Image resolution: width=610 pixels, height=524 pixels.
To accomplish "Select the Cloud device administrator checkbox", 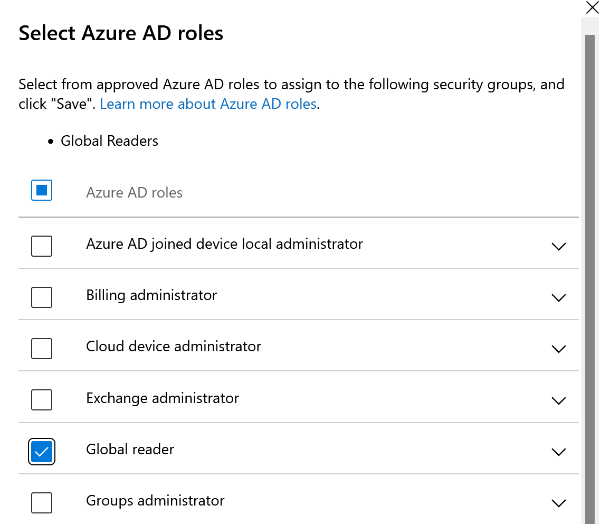I will (x=42, y=349).
